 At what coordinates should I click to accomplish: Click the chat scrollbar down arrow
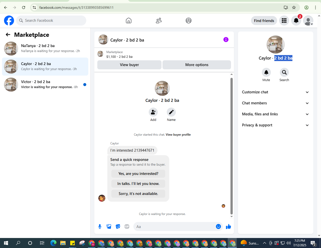tap(231, 217)
